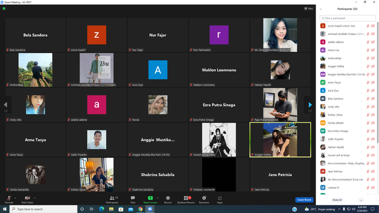Open the Chat icon
This screenshot has width=379, height=213.
pos(133,198)
